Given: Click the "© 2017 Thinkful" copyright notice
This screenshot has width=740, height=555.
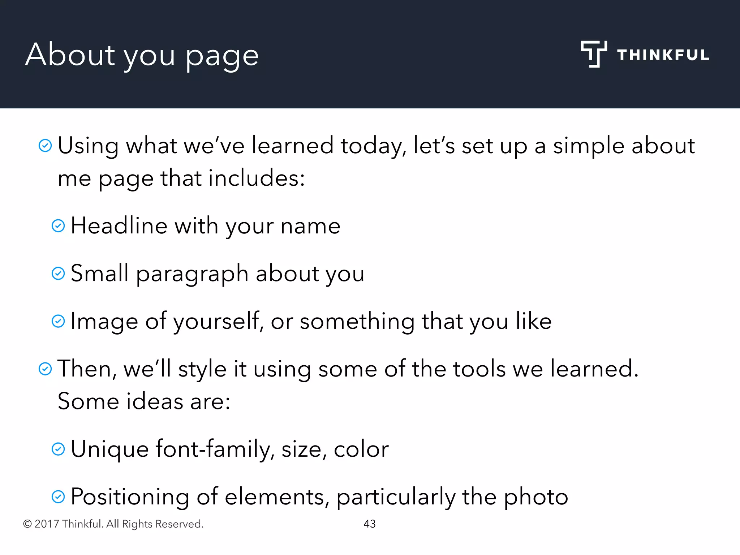Looking at the screenshot, I should coord(113,524).
